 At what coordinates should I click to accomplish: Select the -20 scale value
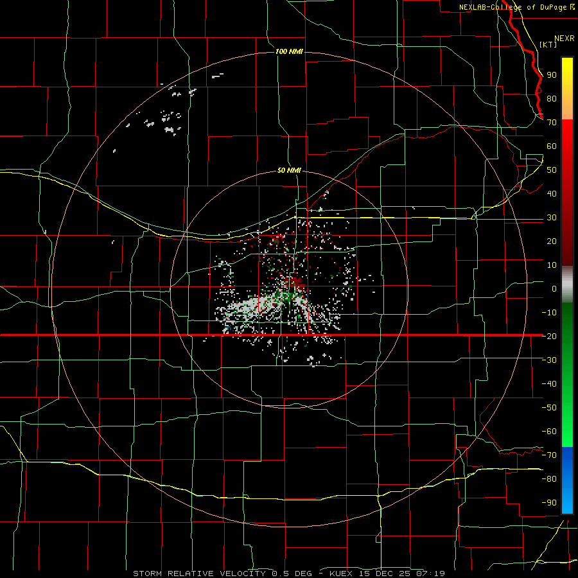[549, 336]
